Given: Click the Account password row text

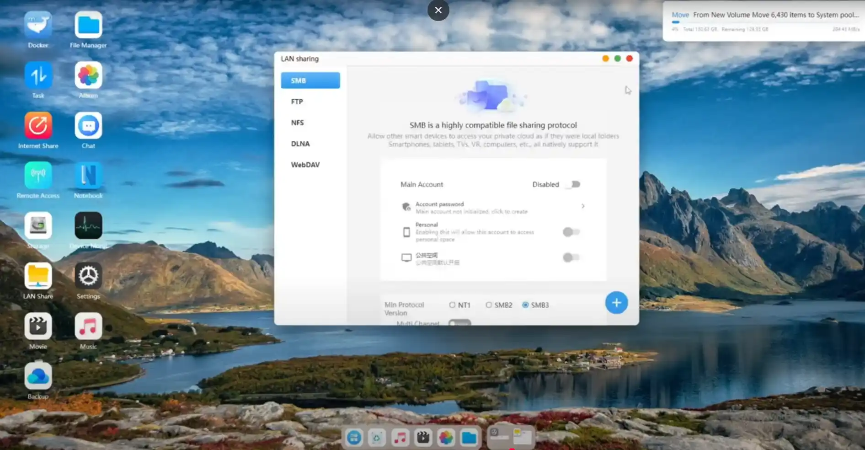Looking at the screenshot, I should click(471, 208).
